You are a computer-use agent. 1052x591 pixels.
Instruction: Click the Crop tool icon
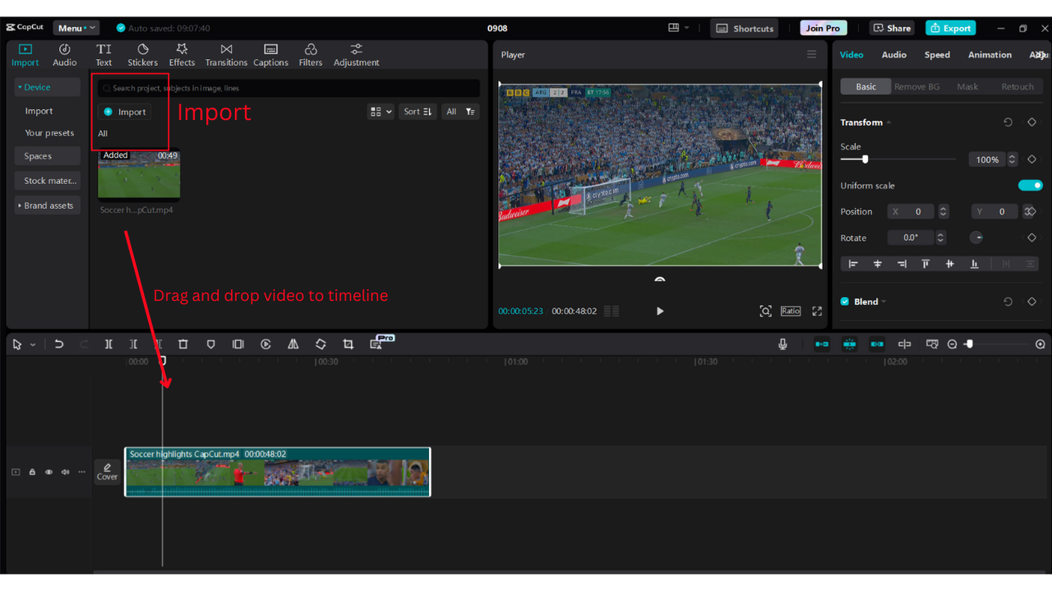[x=348, y=344]
